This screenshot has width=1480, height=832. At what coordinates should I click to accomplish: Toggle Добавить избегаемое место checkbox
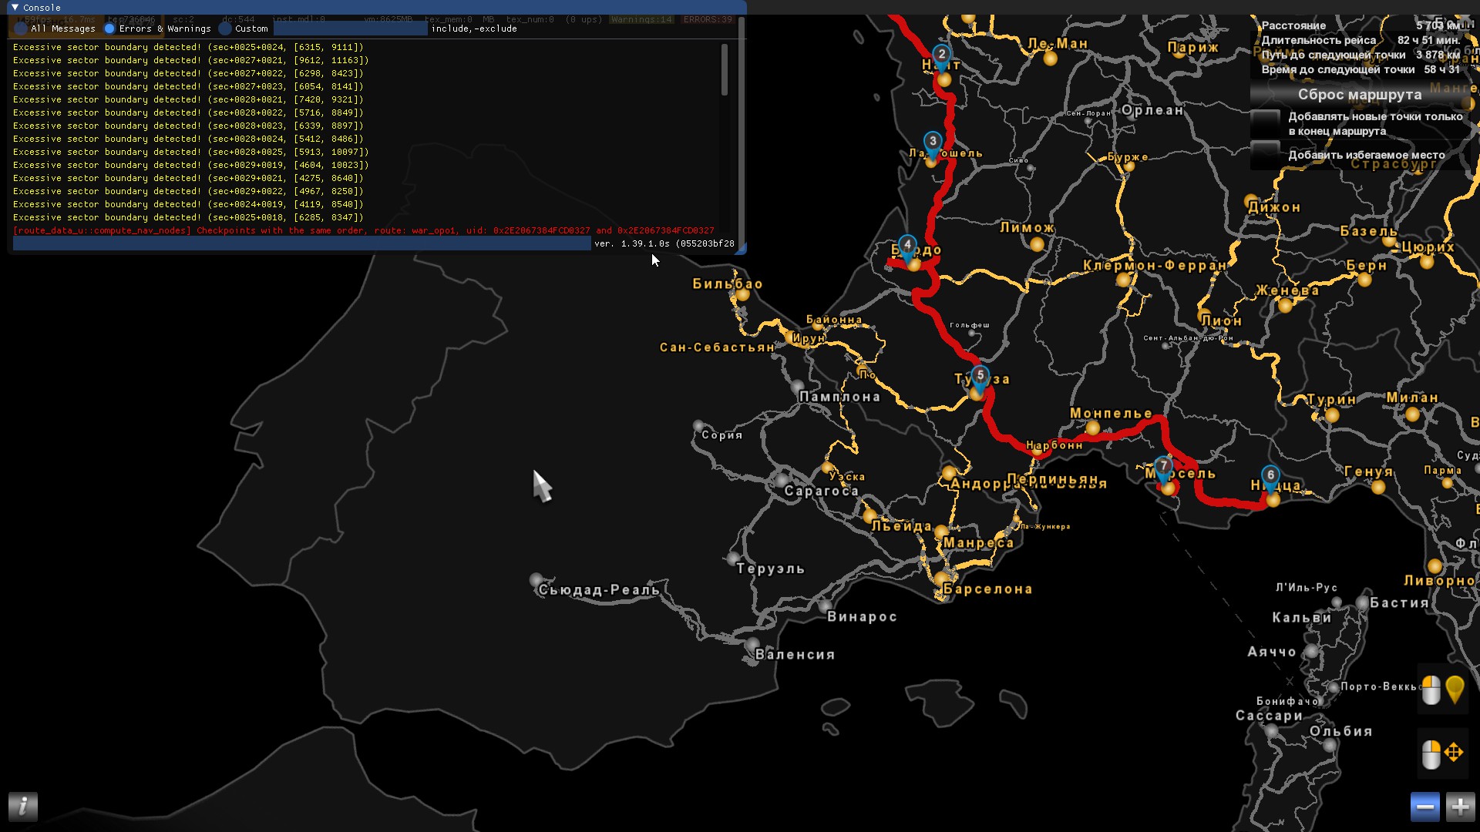coord(1266,155)
